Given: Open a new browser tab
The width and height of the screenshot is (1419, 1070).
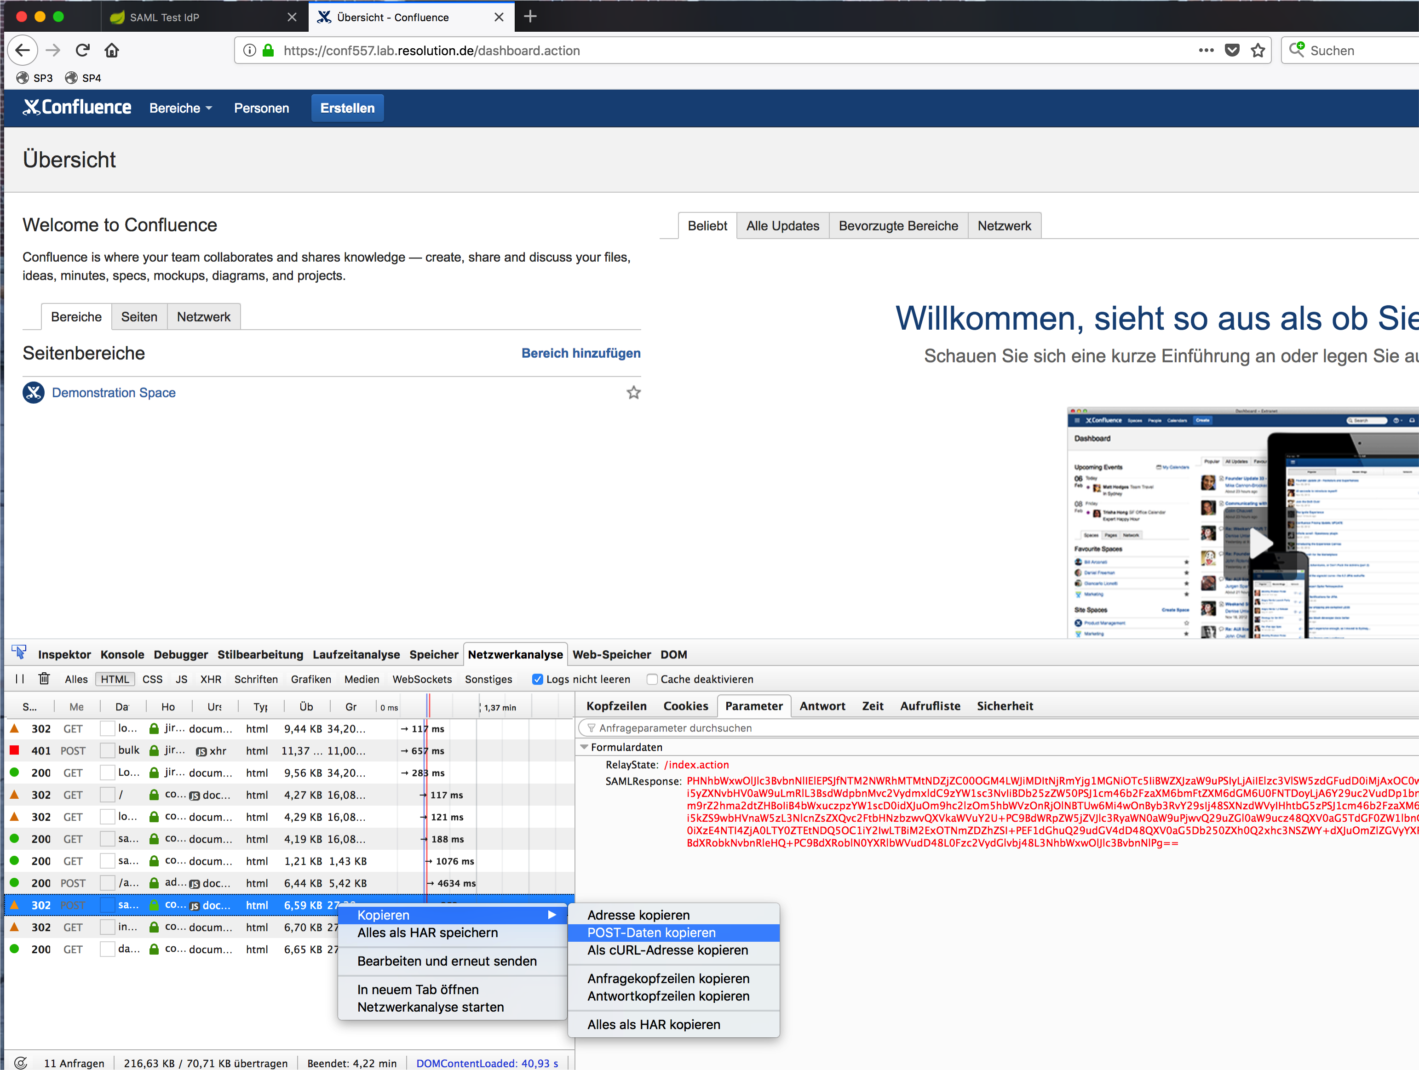Looking at the screenshot, I should click(x=530, y=17).
